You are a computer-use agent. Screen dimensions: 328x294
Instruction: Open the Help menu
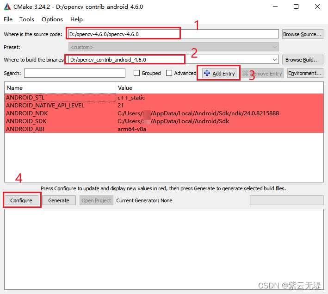[x=76, y=19]
